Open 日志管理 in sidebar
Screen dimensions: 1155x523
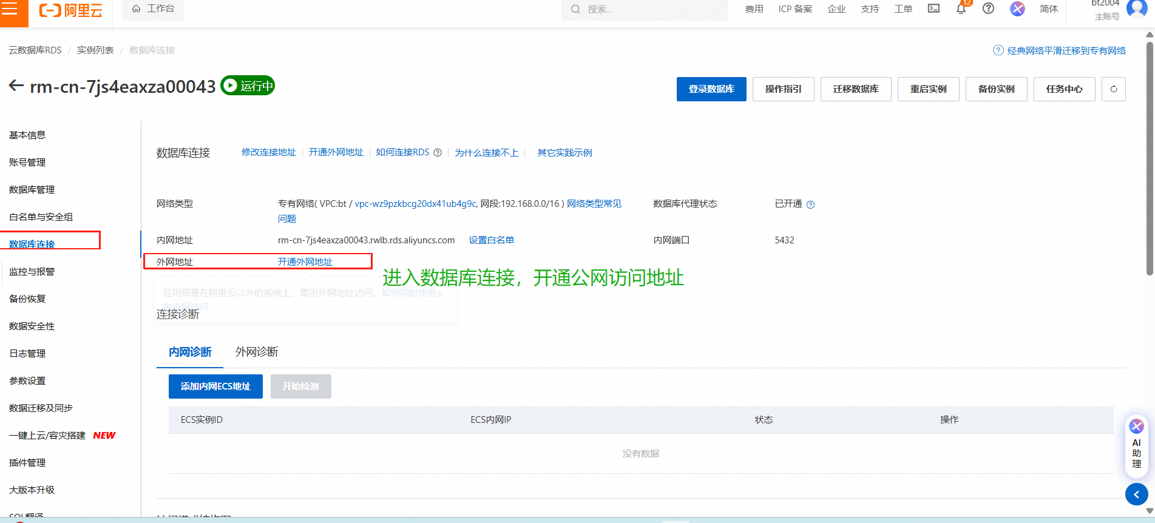27,354
